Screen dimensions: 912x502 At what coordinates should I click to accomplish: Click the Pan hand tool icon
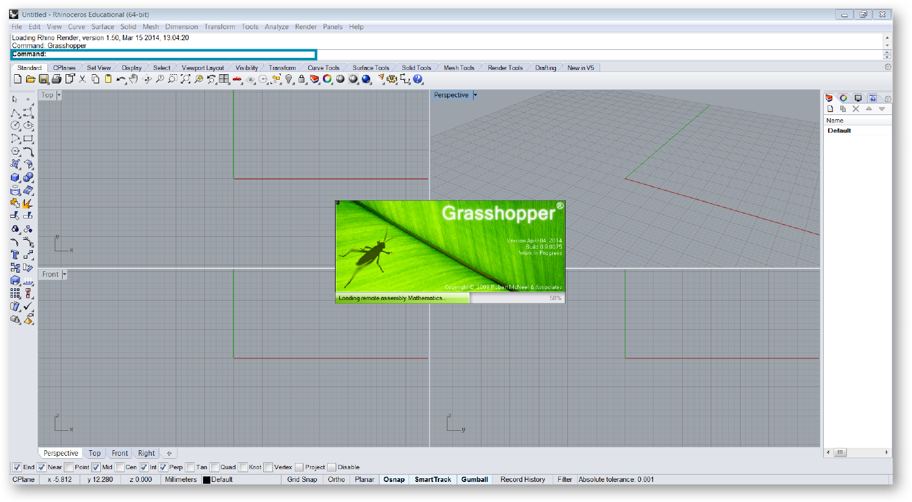pyautogui.click(x=134, y=79)
